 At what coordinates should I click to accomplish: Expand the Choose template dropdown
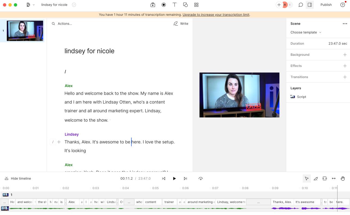tap(306, 32)
